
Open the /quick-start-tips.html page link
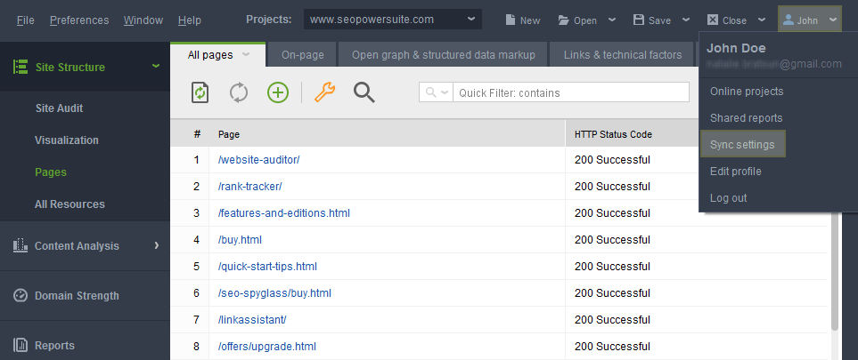pos(267,267)
